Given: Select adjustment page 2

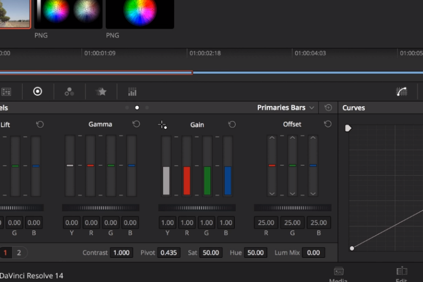Looking at the screenshot, I should point(19,253).
